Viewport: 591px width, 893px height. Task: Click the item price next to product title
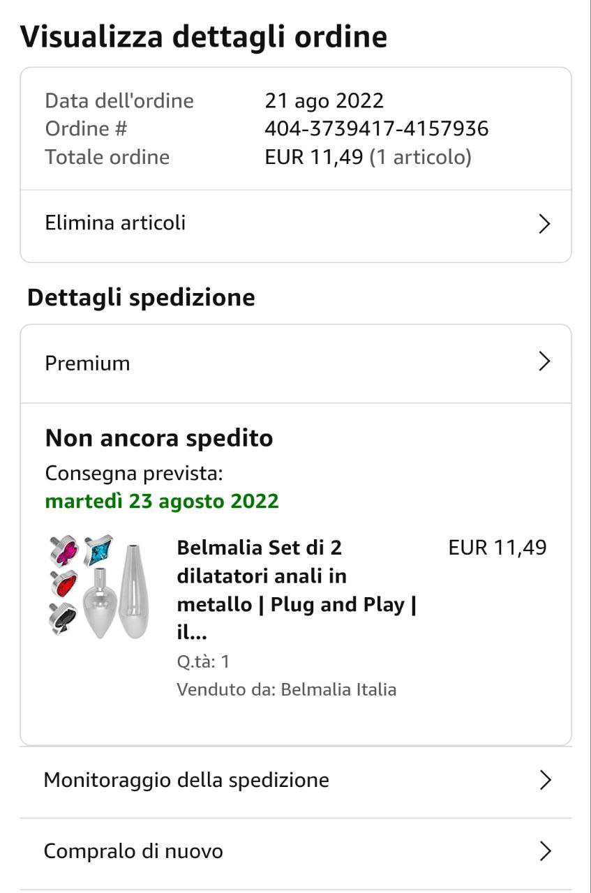point(498,548)
